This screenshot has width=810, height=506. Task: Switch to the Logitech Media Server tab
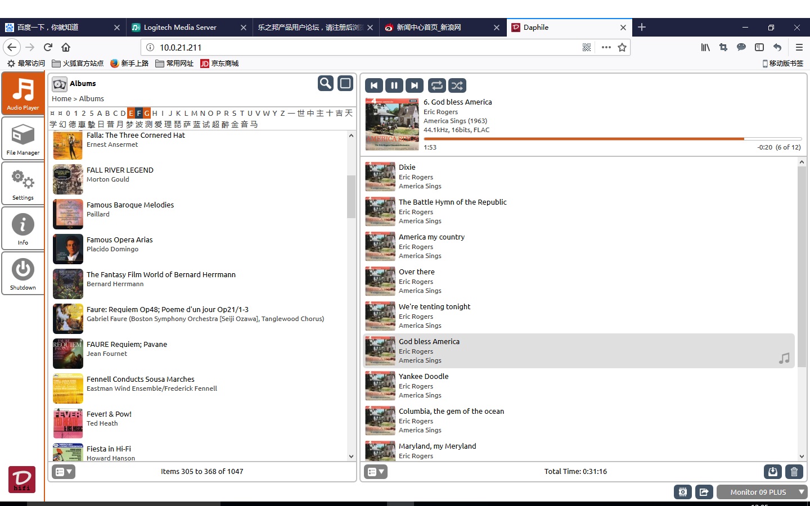180,27
